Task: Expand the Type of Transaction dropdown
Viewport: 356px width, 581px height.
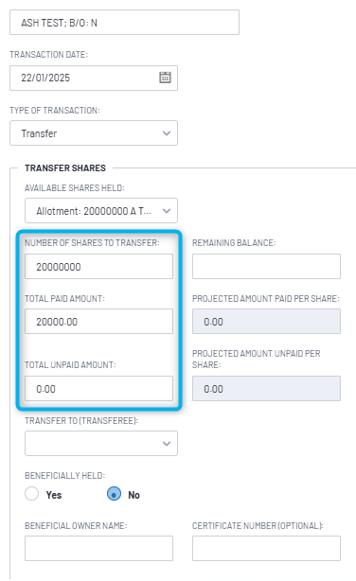Action: click(94, 133)
